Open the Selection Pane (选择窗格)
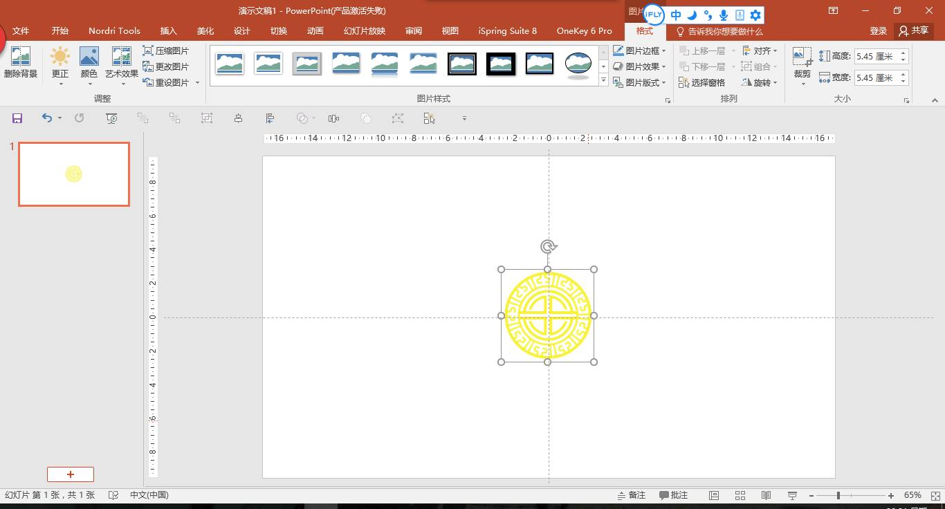945x509 pixels. click(702, 82)
